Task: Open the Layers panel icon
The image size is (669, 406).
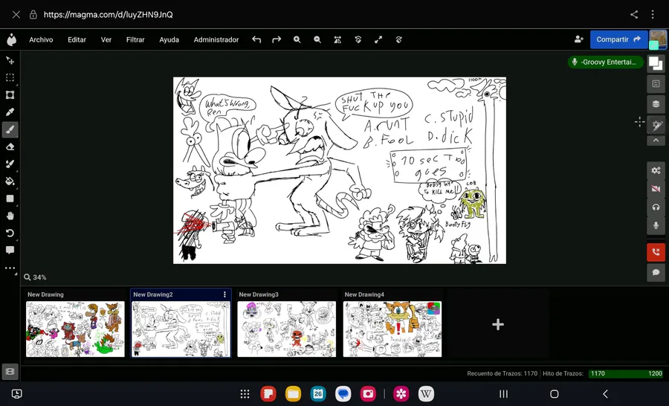Action: coord(656,104)
